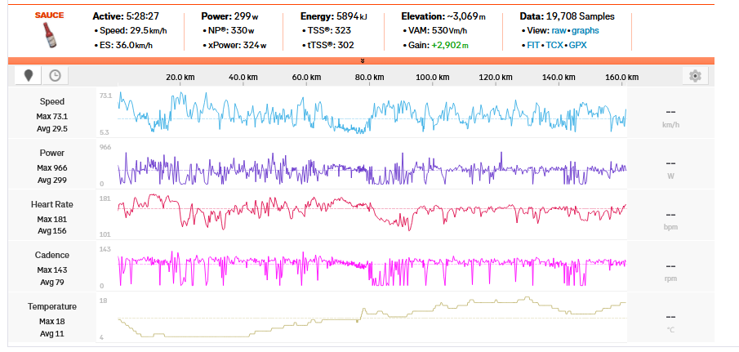The image size is (739, 352).
Task: Click the Speed 29.5 km/h stat
Action: (x=131, y=31)
